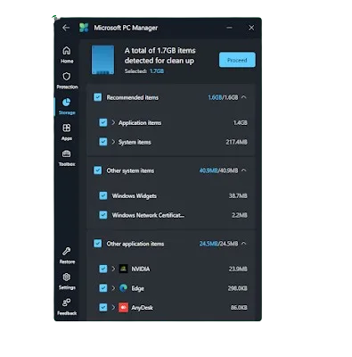Click the blue storage drive image
Image resolution: width=352 pixels, height=357 pixels.
click(x=102, y=60)
